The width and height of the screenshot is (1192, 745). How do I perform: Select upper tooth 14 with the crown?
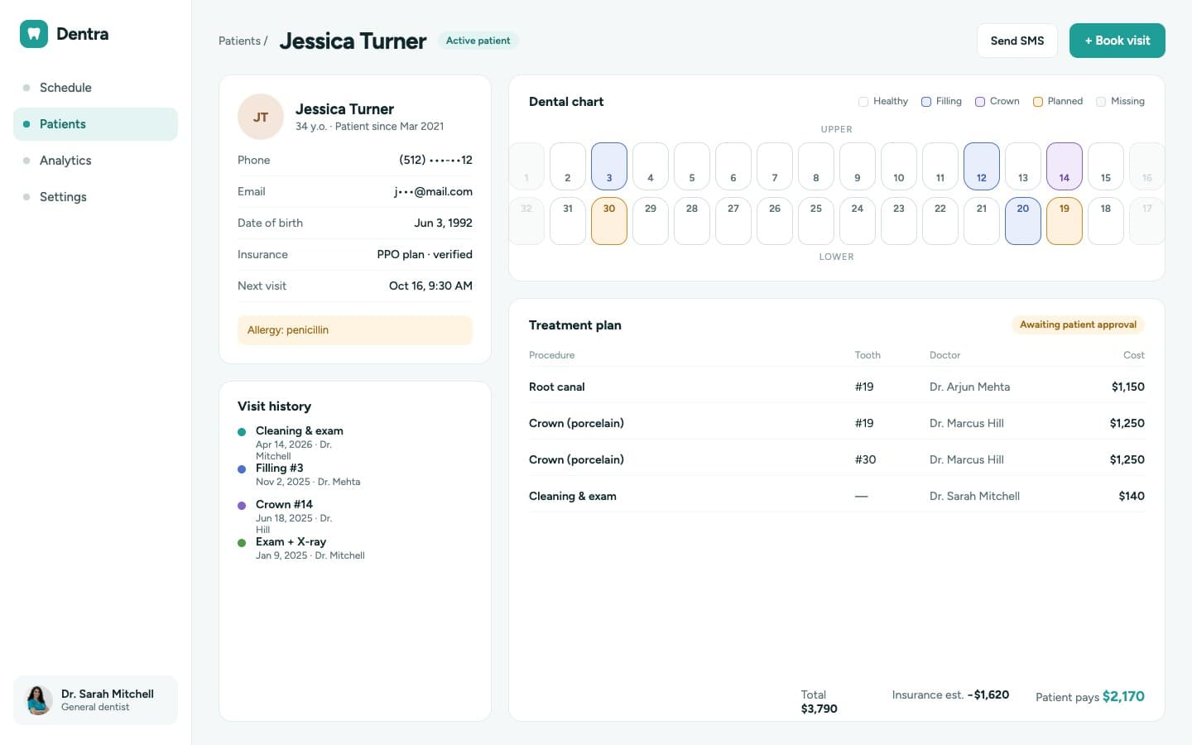(x=1065, y=166)
